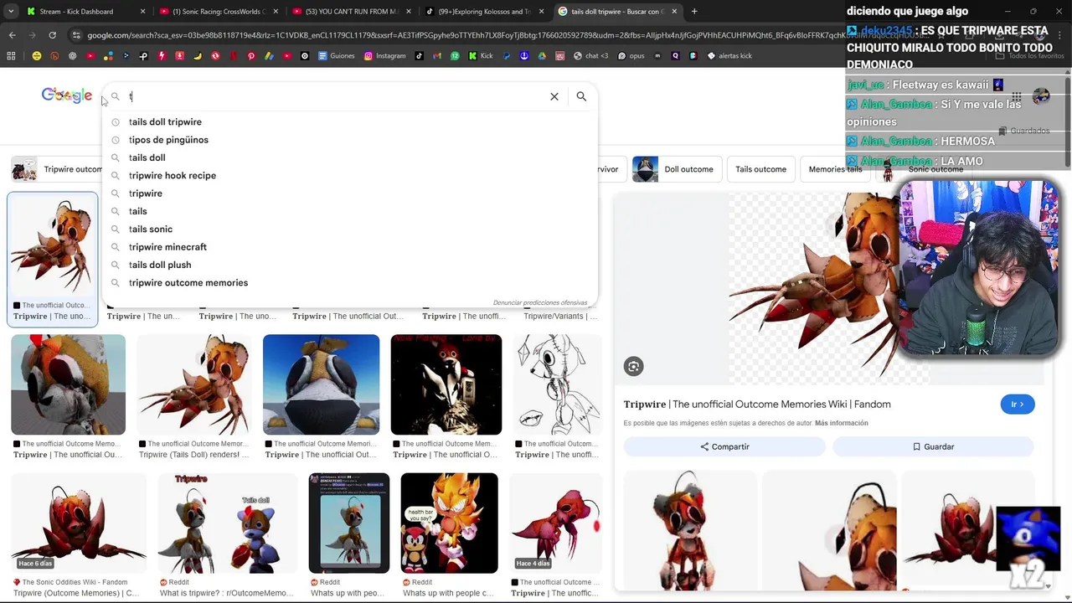Click the Google logo
The image size is (1072, 603).
click(x=67, y=95)
